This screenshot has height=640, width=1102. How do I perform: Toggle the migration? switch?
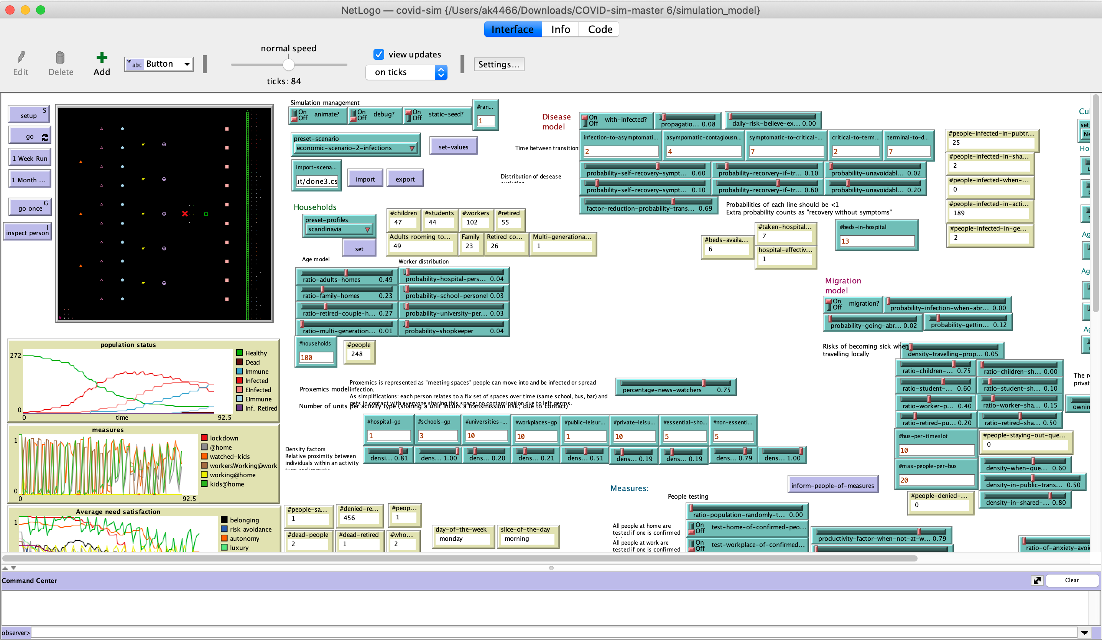[x=829, y=304]
